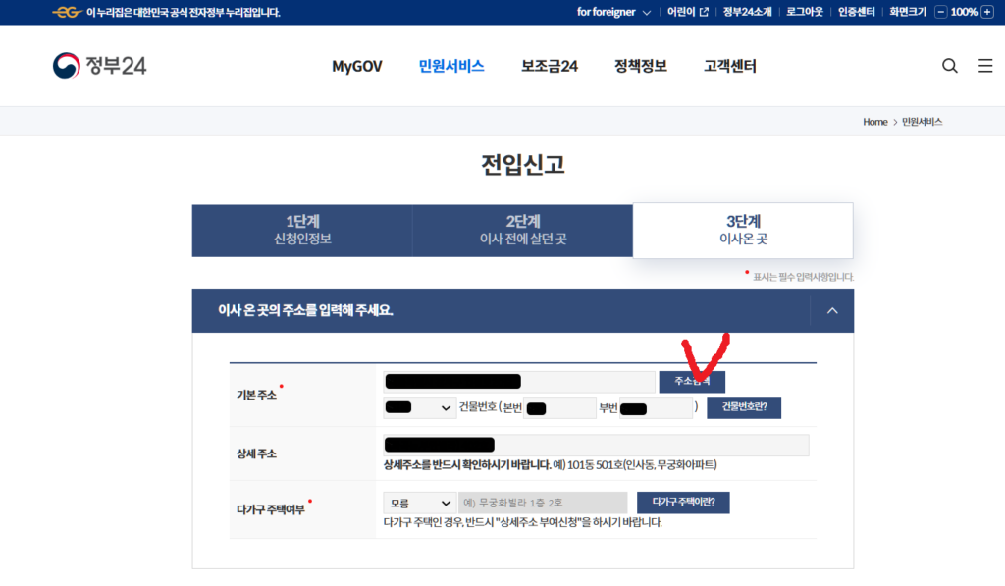Viewport: 1005px width, 586px height.
Task: Open the 다가구 주택여부 모름 dropdown
Action: pos(419,503)
